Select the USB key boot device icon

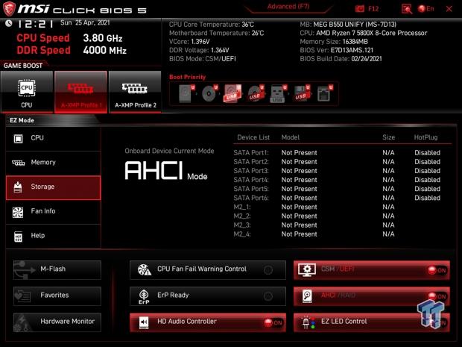pyautogui.click(x=278, y=93)
